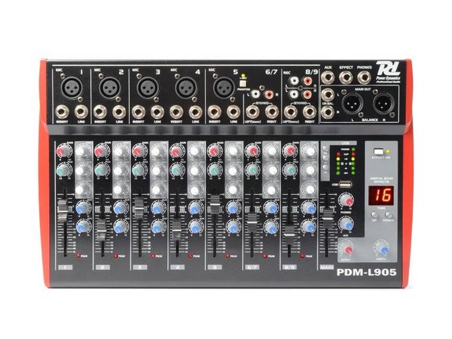
Task: Select the red GAIN knob on channel 3
Action: tap(138, 150)
